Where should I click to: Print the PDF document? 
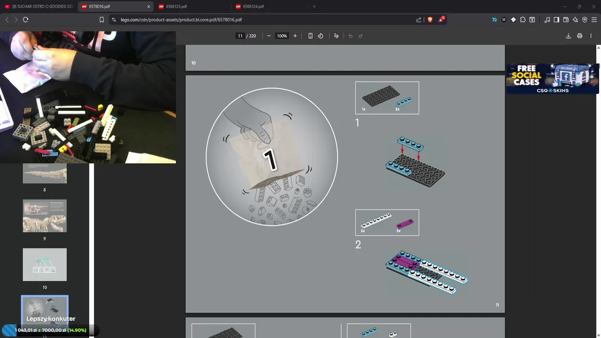579,36
